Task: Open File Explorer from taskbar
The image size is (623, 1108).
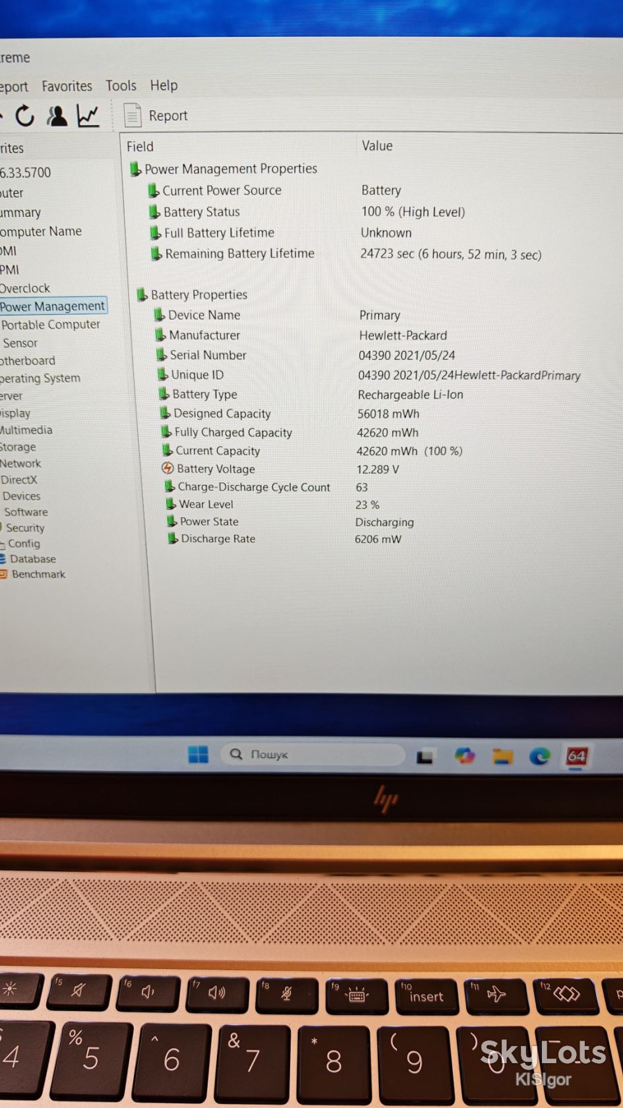Action: 502,756
